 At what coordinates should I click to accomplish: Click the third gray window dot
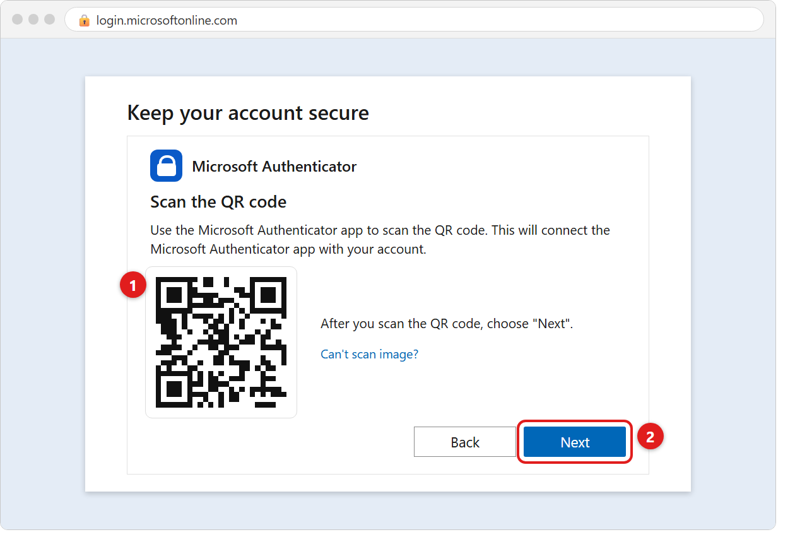(x=50, y=20)
